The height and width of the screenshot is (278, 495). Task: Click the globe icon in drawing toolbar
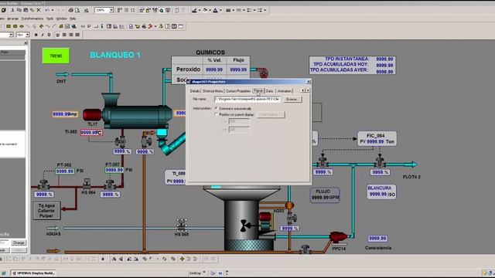coord(74,26)
